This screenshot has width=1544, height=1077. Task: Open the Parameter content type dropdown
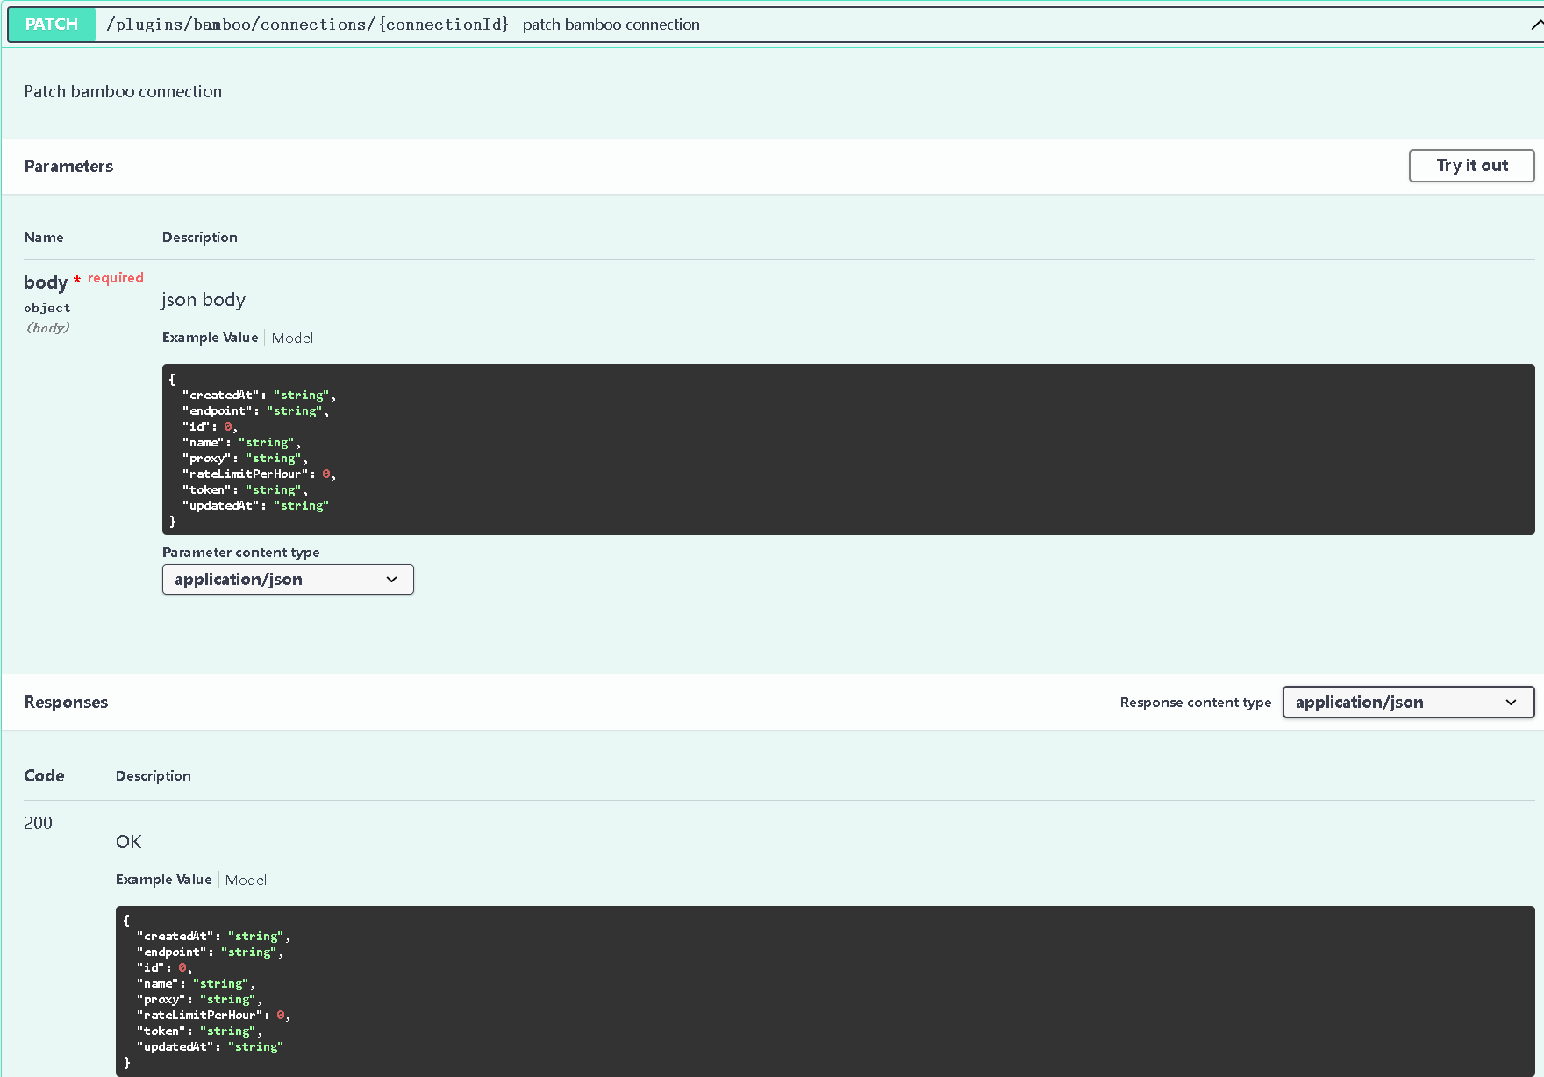click(288, 580)
